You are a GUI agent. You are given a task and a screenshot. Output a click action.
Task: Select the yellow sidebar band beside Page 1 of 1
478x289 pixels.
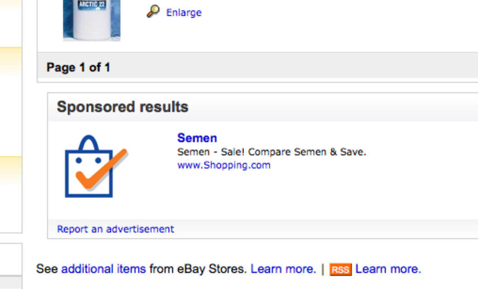click(x=11, y=61)
